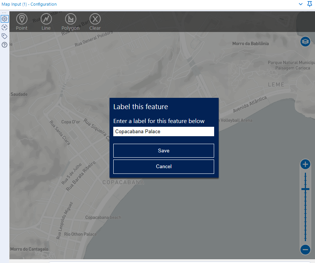Click the Rua Leopoldo Miguez street label

click(x=64, y=220)
